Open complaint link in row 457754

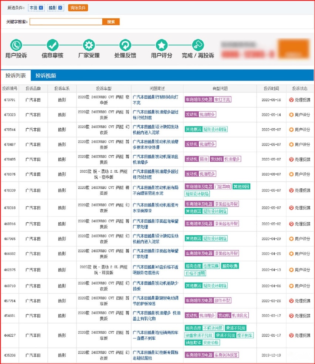pyautogui.click(x=155, y=301)
